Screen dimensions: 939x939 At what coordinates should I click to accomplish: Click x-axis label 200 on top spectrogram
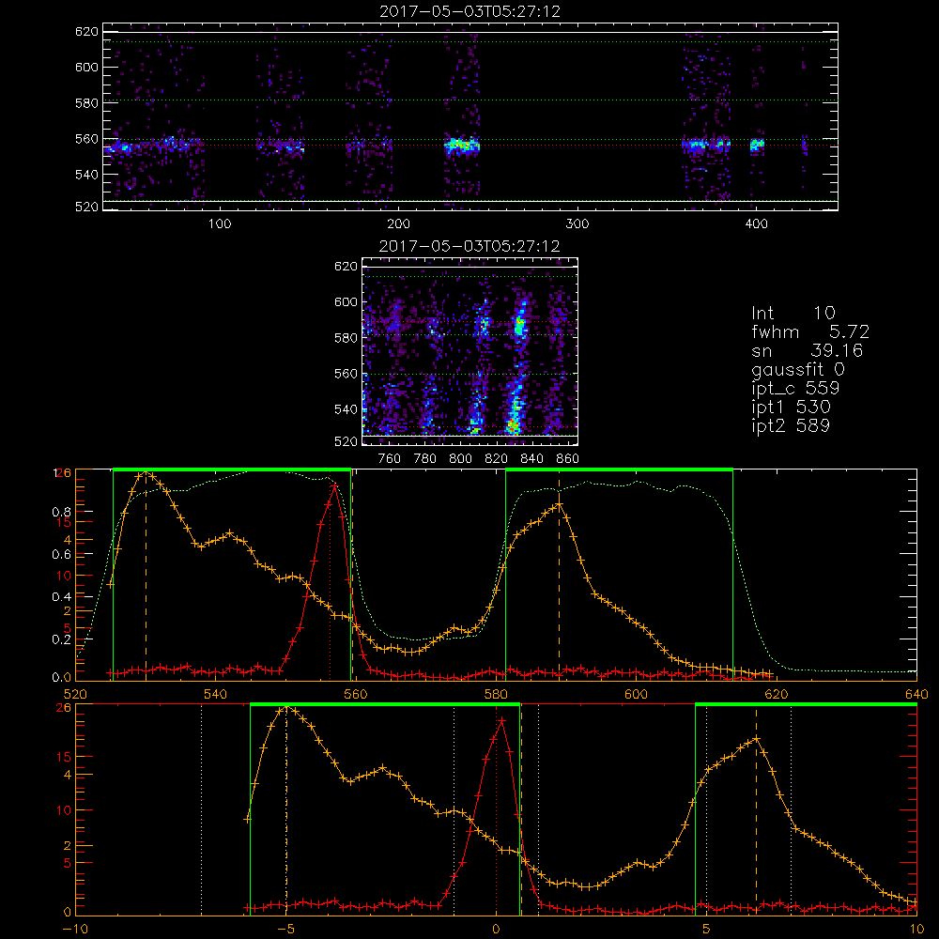coord(398,224)
